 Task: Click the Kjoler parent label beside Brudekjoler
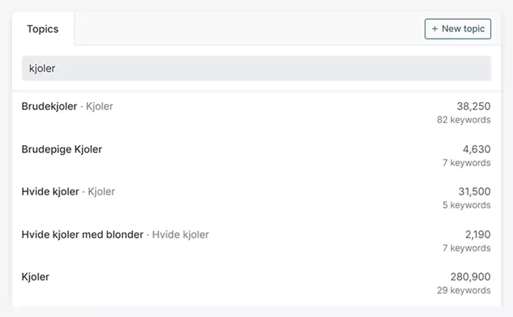click(x=99, y=106)
